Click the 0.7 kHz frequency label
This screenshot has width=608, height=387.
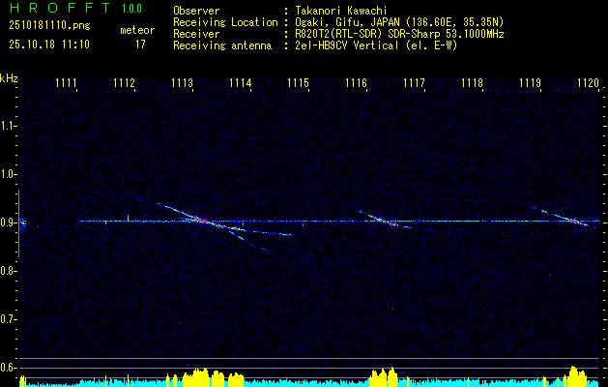pos(7,319)
